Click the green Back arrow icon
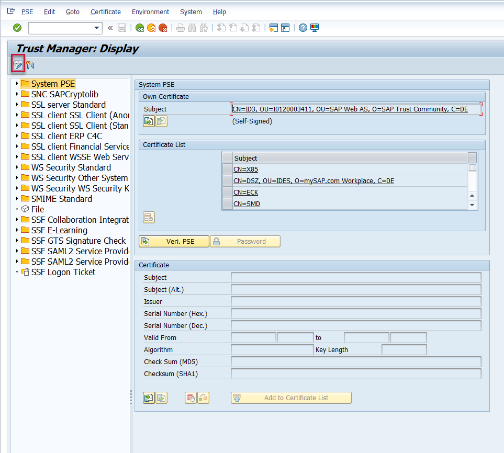This screenshot has width=504, height=453. tap(140, 28)
